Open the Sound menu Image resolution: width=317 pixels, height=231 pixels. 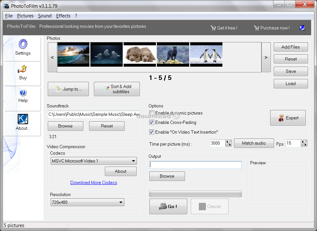tap(45, 16)
